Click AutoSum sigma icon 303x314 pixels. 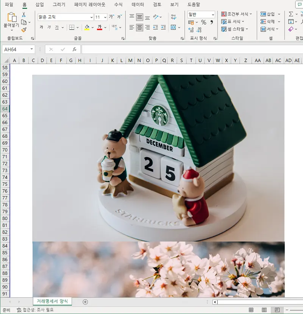[x=291, y=14]
